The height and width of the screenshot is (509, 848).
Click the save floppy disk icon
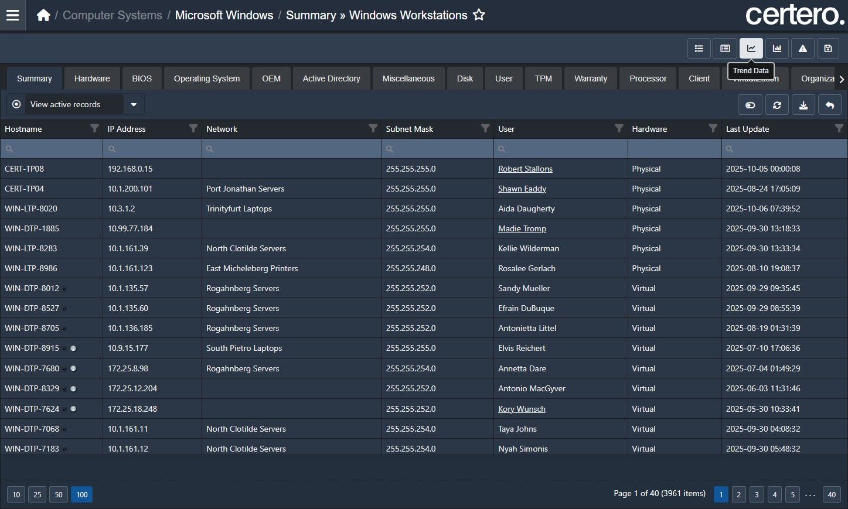[x=827, y=49]
